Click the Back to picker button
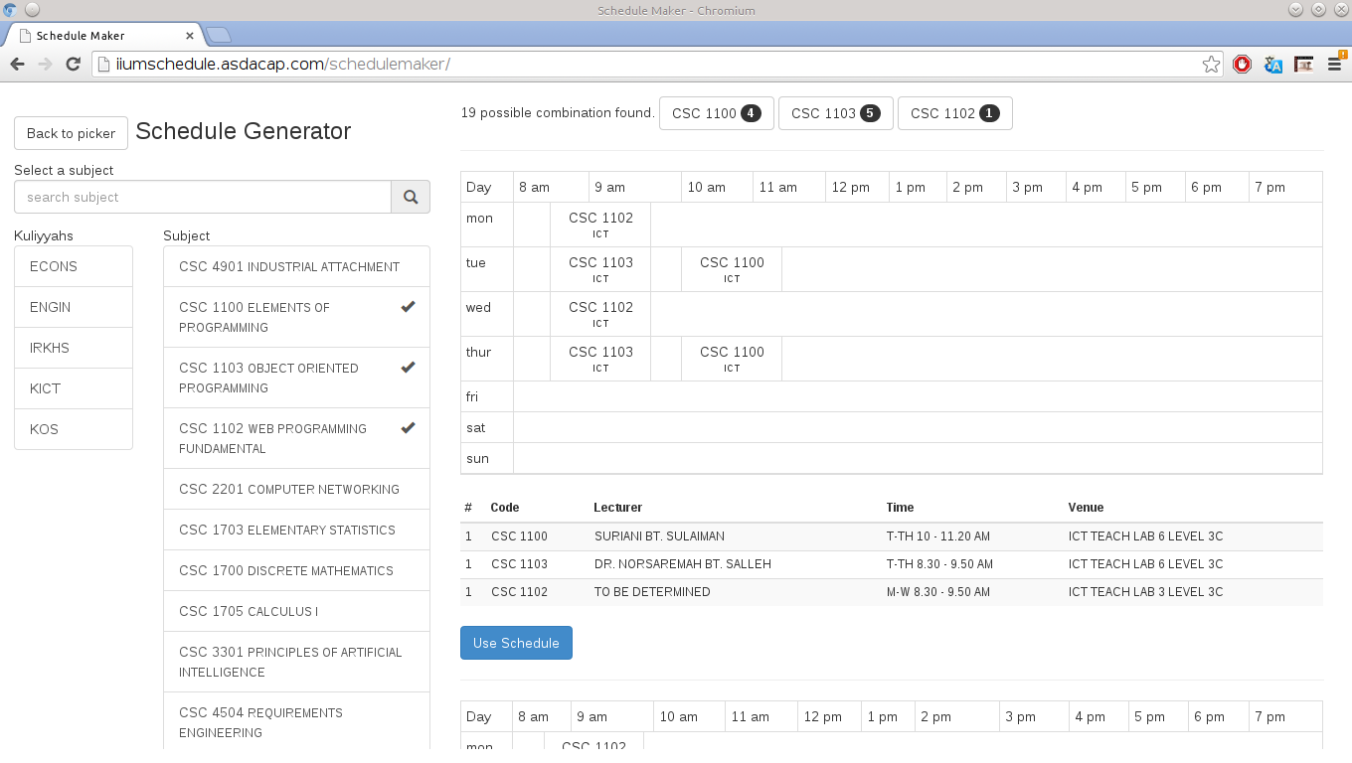 (x=71, y=133)
